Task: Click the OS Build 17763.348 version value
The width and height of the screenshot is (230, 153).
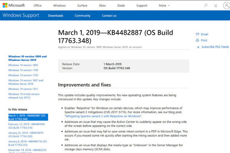Action: click(x=117, y=68)
